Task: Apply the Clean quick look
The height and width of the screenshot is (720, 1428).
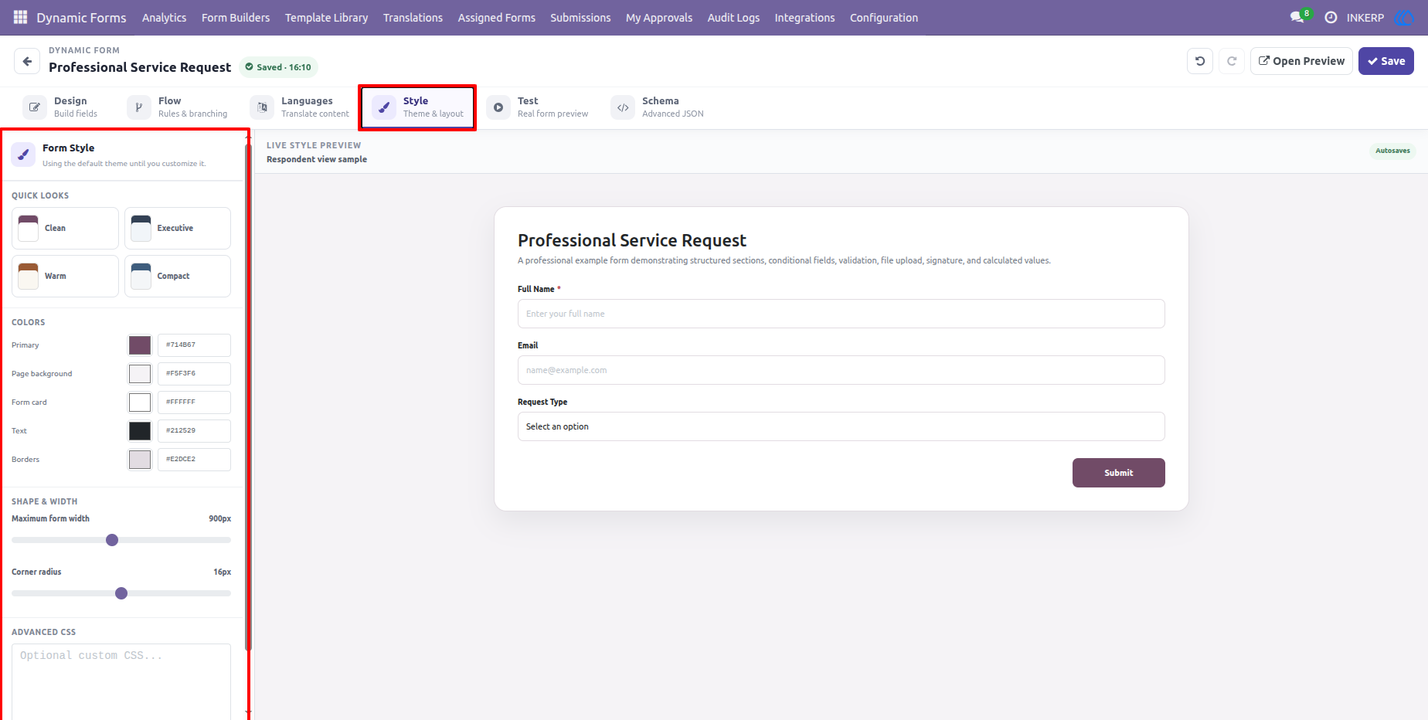Action: pyautogui.click(x=65, y=228)
